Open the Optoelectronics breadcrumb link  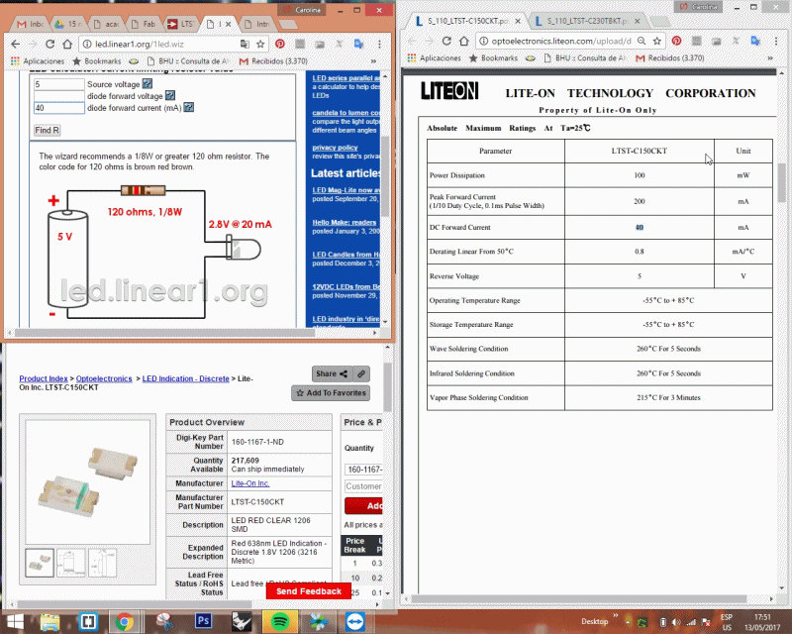click(104, 378)
